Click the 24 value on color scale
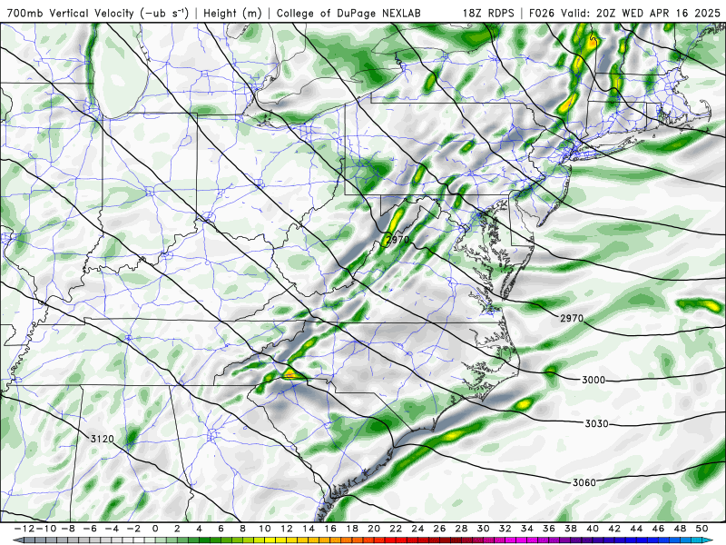This screenshot has height=545, width=726. (x=417, y=529)
